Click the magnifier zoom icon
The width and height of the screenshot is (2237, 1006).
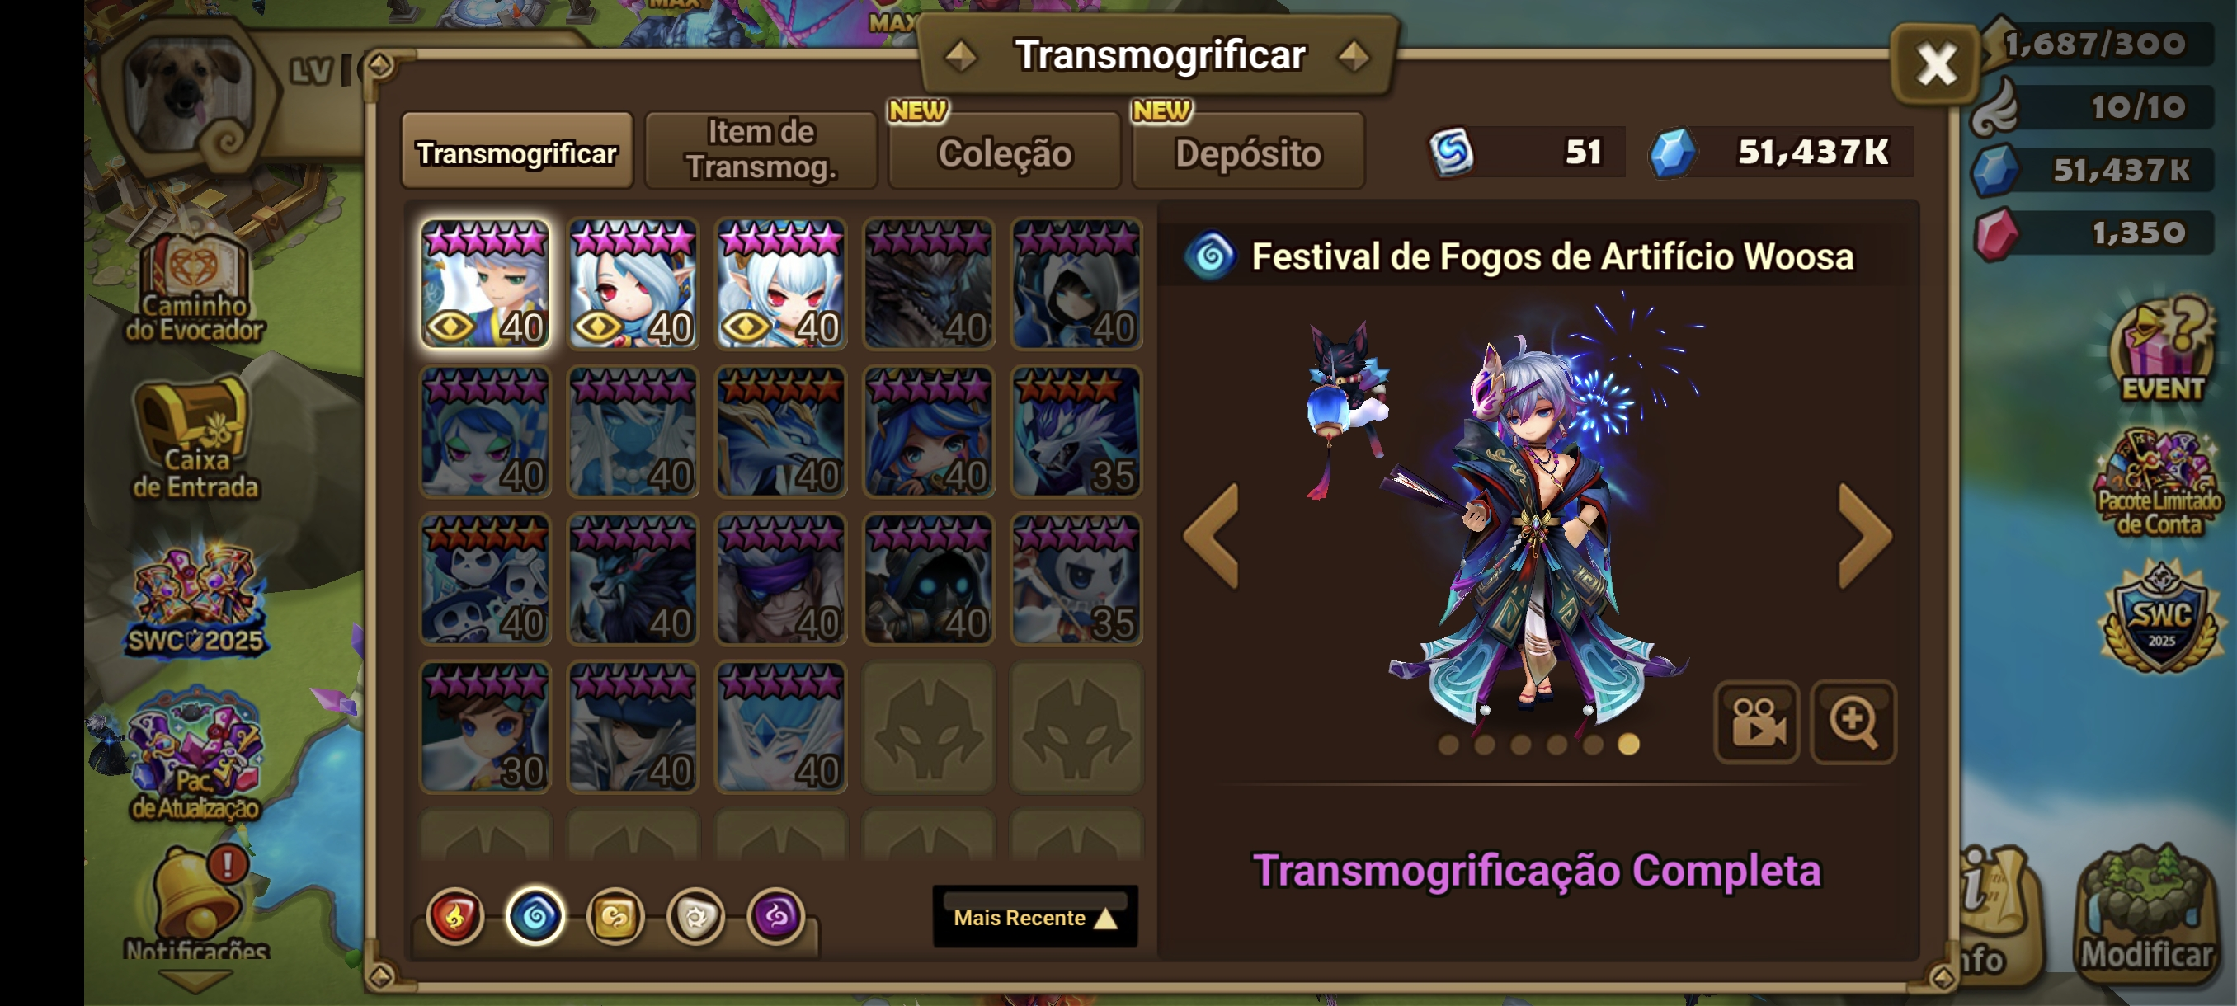(1853, 722)
